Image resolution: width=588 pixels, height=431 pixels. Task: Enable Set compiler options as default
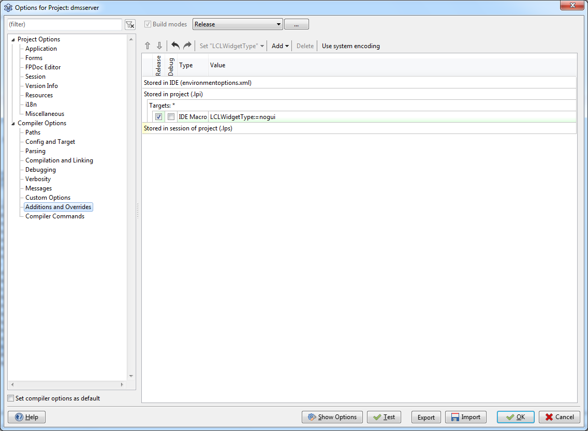pos(11,398)
